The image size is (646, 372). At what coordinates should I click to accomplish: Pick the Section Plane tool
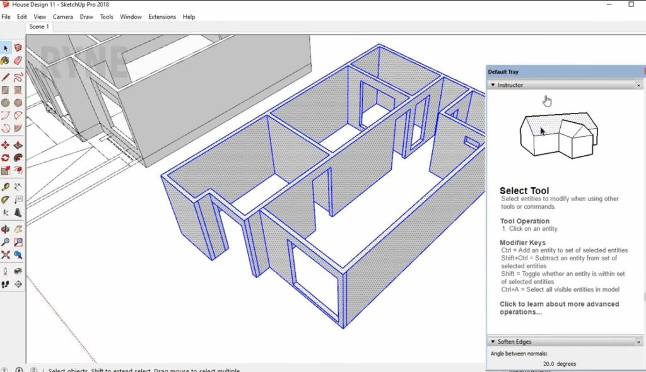pyautogui.click(x=18, y=284)
